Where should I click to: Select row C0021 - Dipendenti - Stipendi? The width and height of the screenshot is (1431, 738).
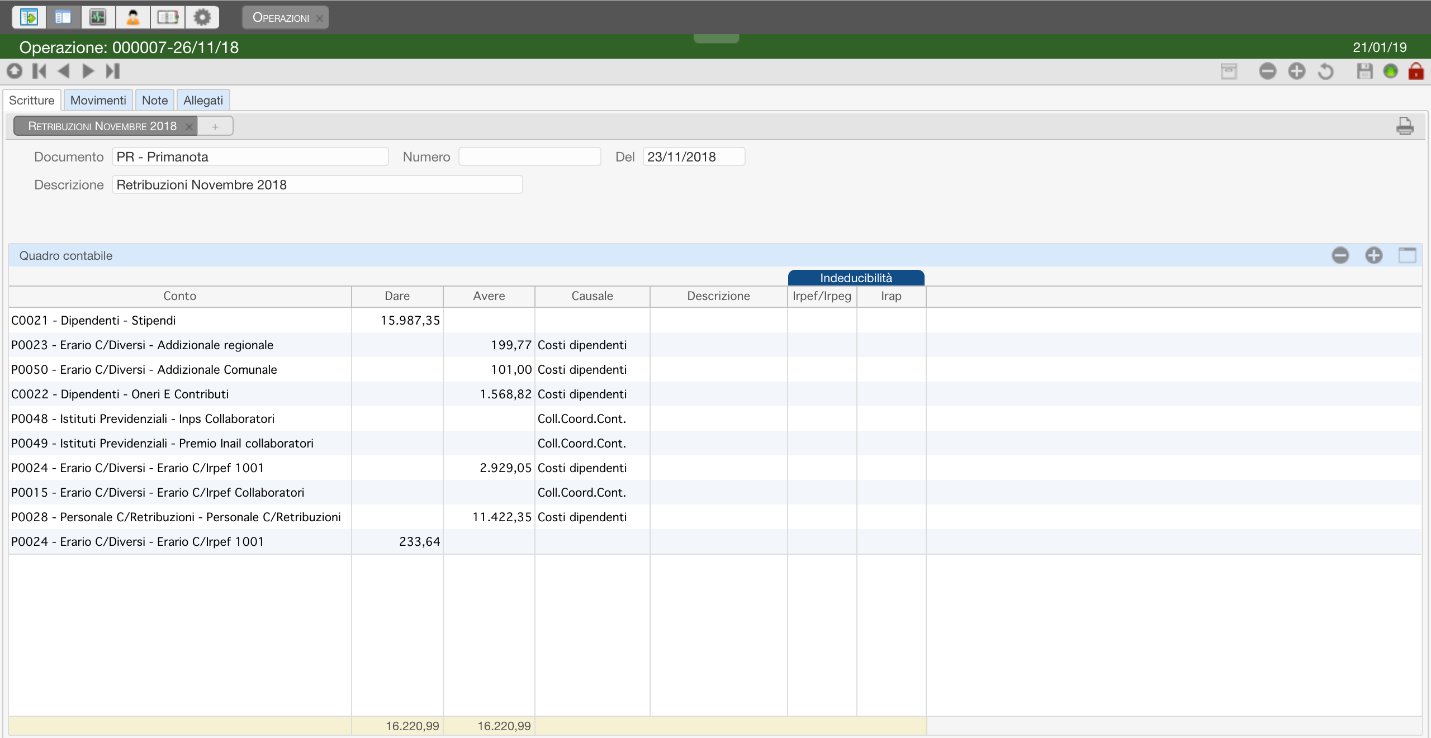[x=715, y=320]
